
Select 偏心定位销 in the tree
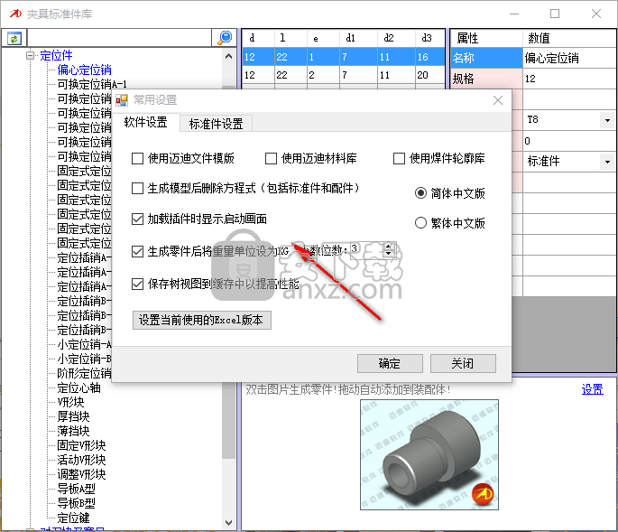[x=84, y=70]
